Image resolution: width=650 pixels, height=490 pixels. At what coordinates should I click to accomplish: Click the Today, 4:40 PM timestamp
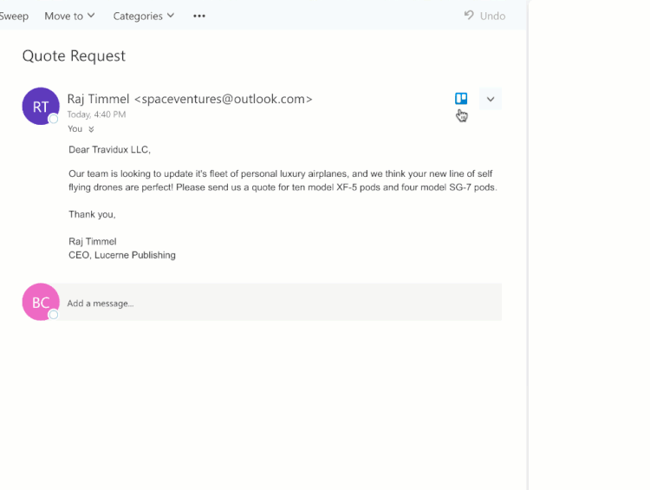pyautogui.click(x=96, y=114)
